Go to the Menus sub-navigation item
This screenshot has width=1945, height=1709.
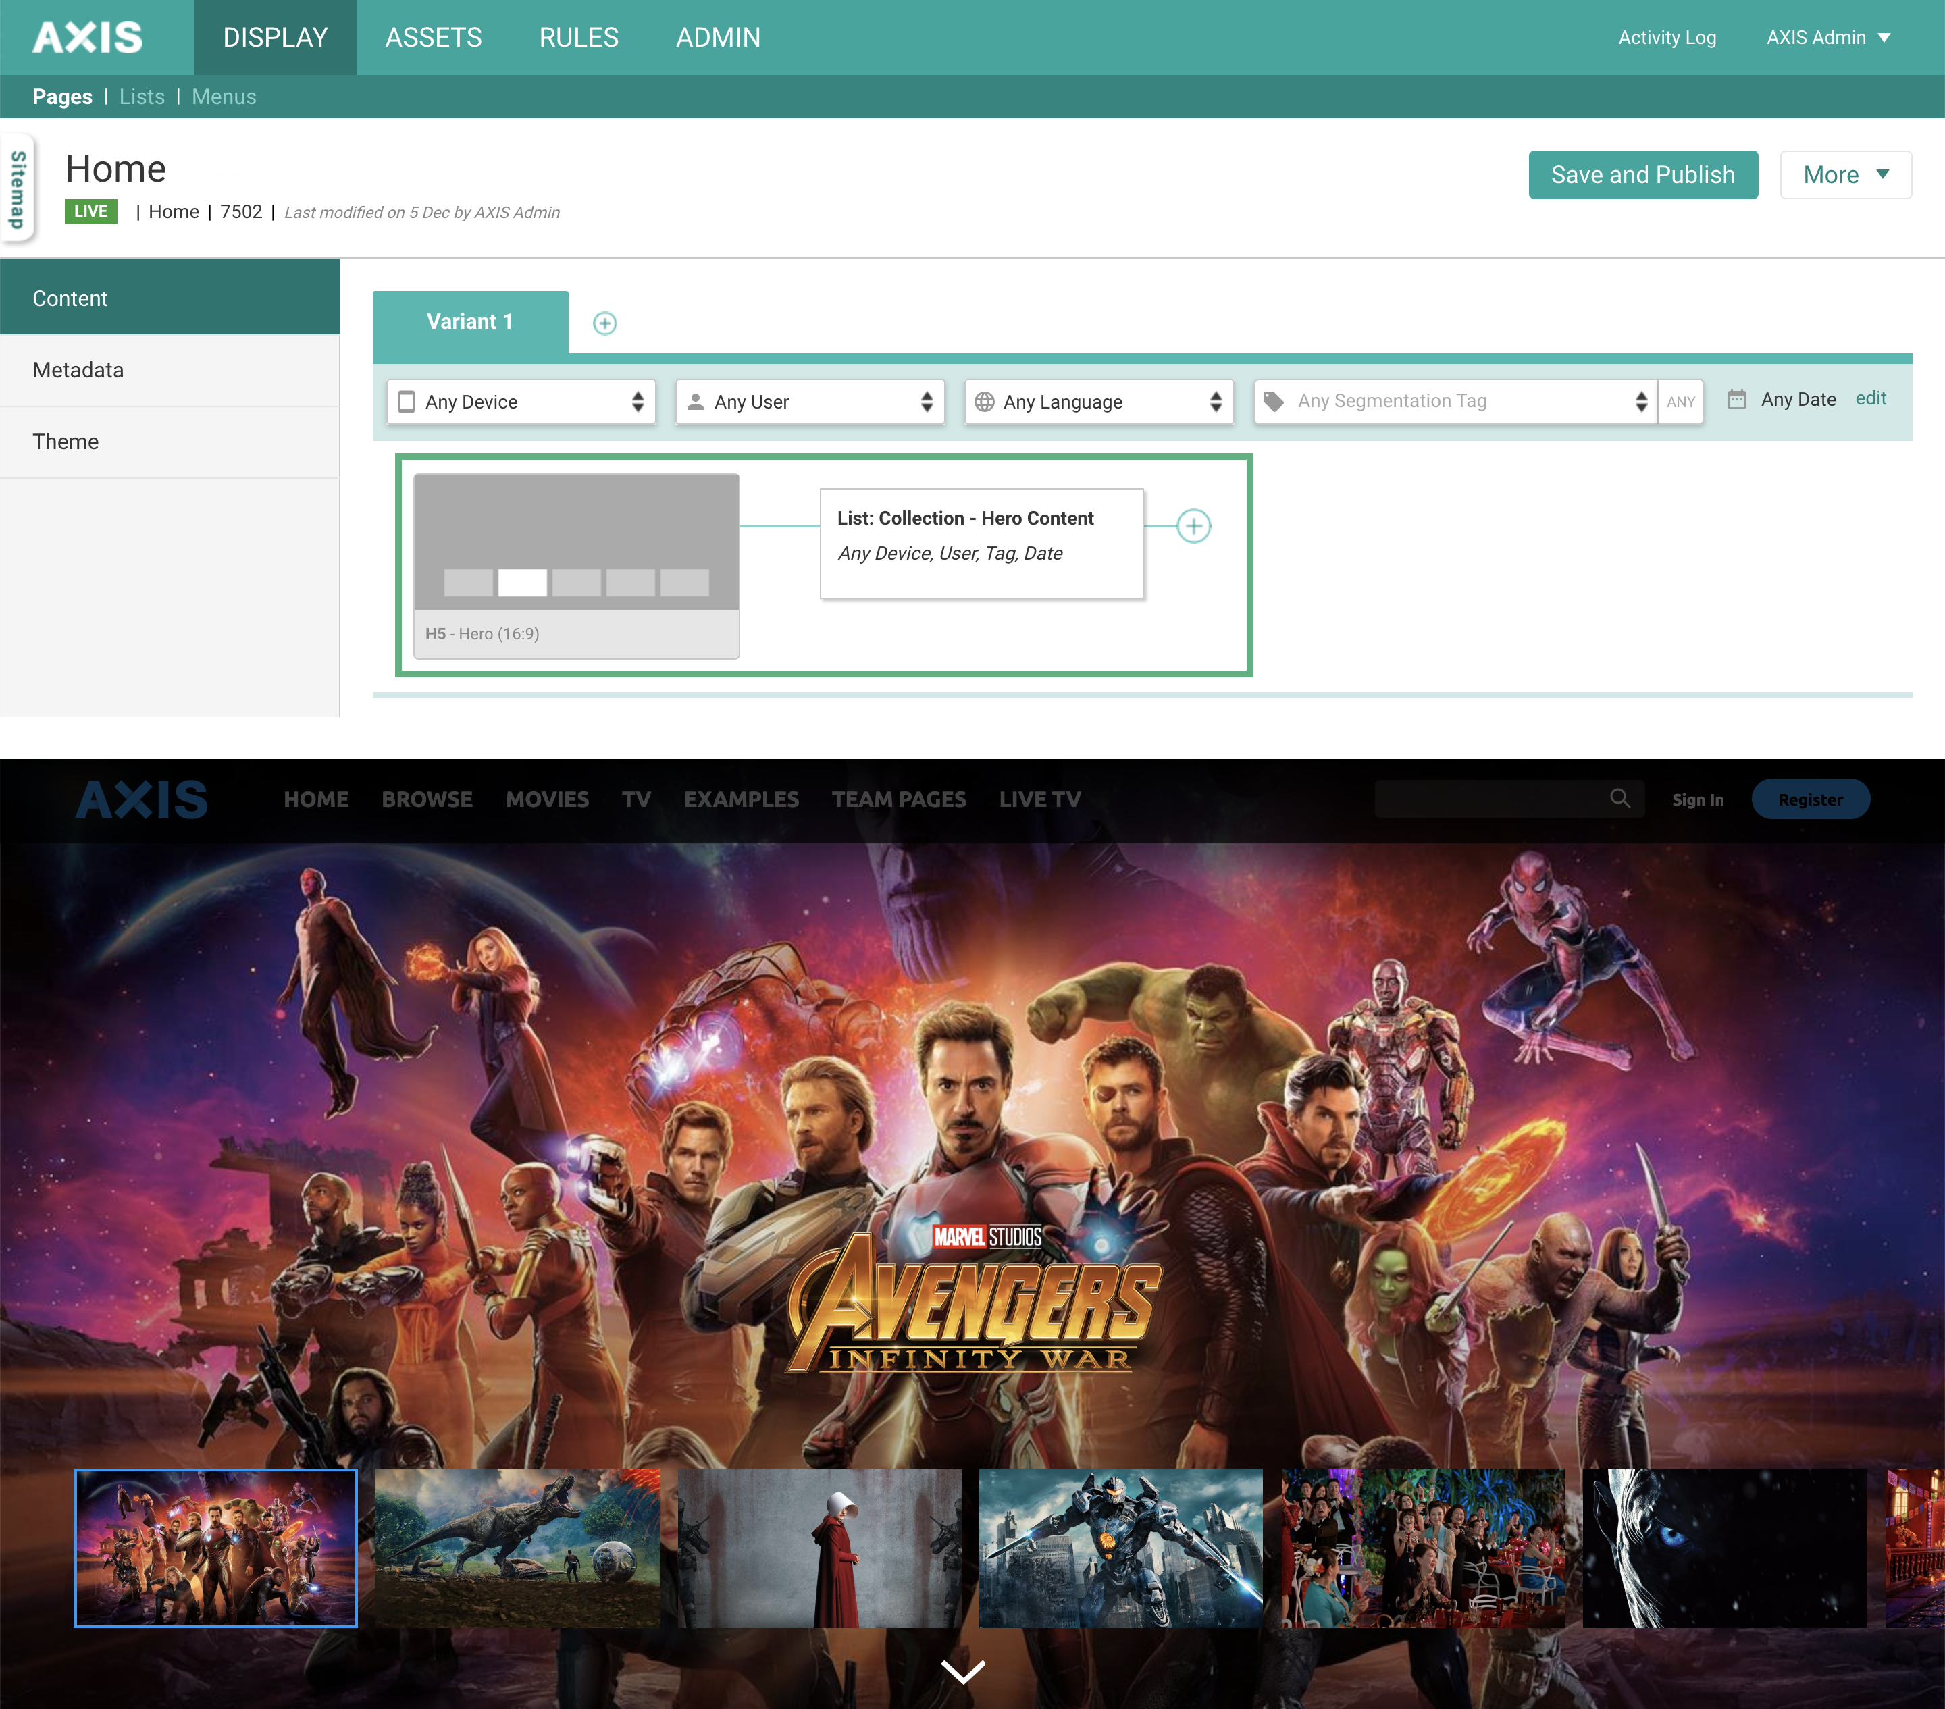(224, 97)
